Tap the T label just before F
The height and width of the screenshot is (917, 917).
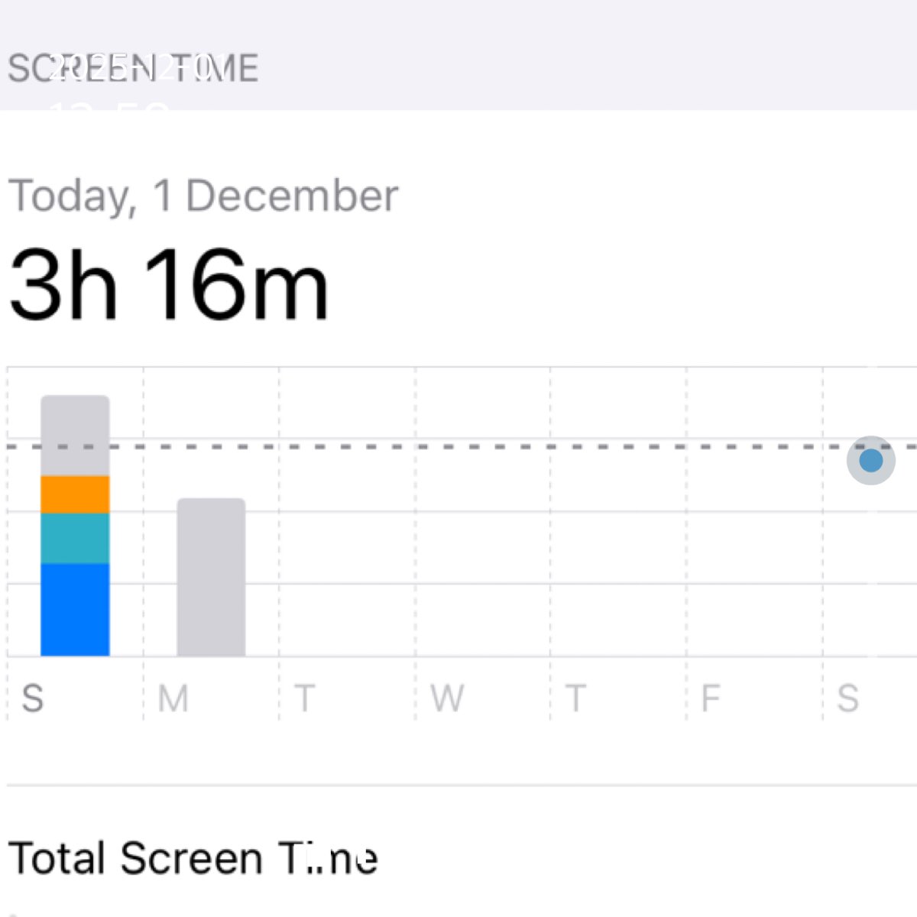(575, 698)
